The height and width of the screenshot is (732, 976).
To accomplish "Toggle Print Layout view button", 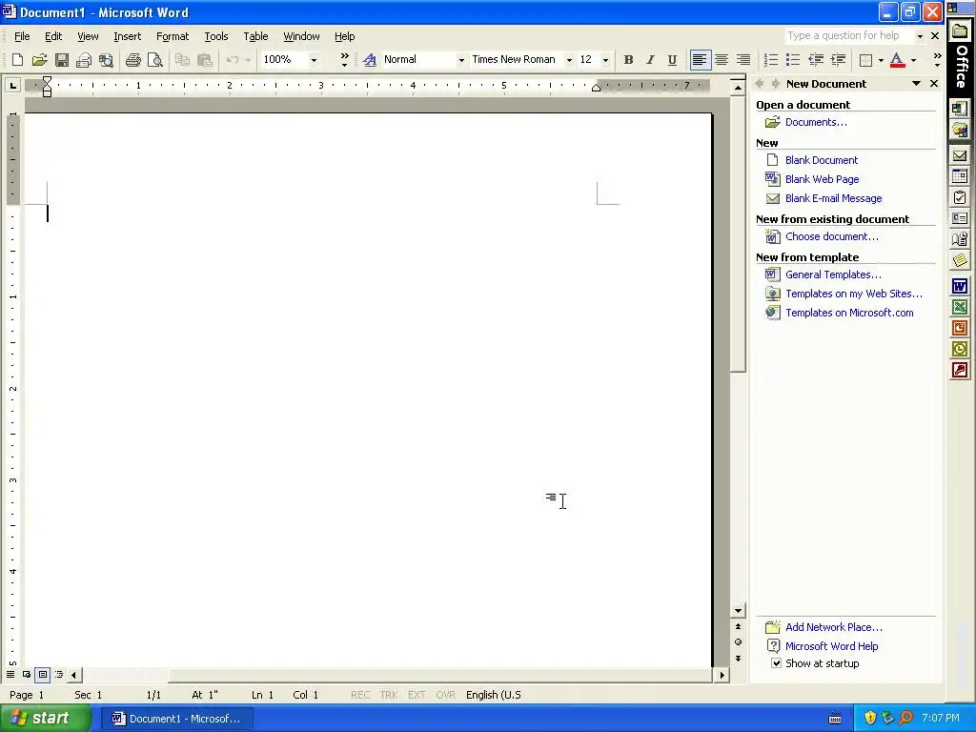I will pyautogui.click(x=43, y=674).
